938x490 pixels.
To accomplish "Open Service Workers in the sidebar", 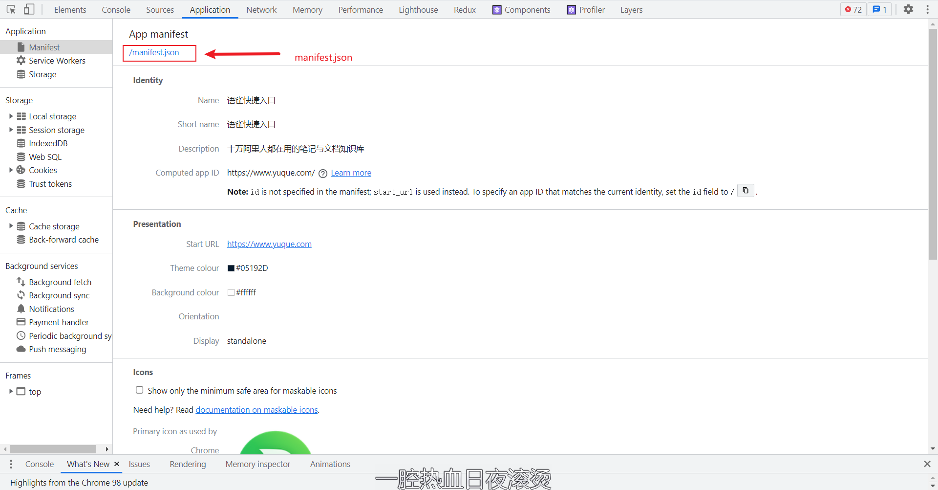I will (56, 61).
